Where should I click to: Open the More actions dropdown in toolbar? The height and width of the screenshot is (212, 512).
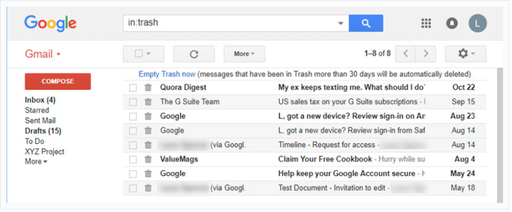(x=244, y=54)
